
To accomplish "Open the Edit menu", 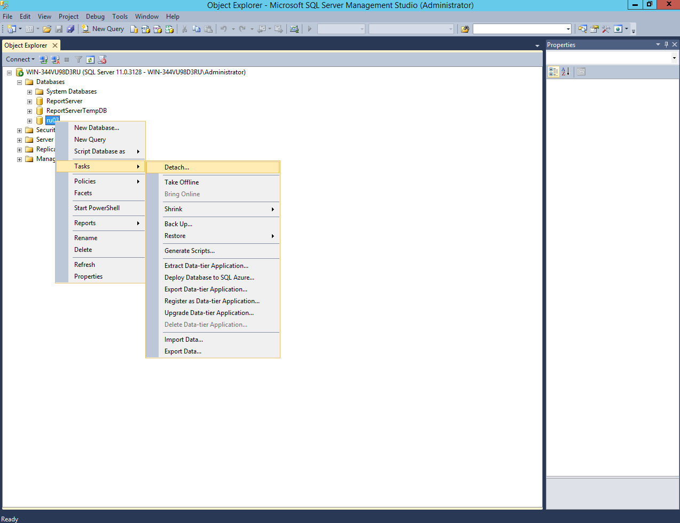I will click(25, 17).
